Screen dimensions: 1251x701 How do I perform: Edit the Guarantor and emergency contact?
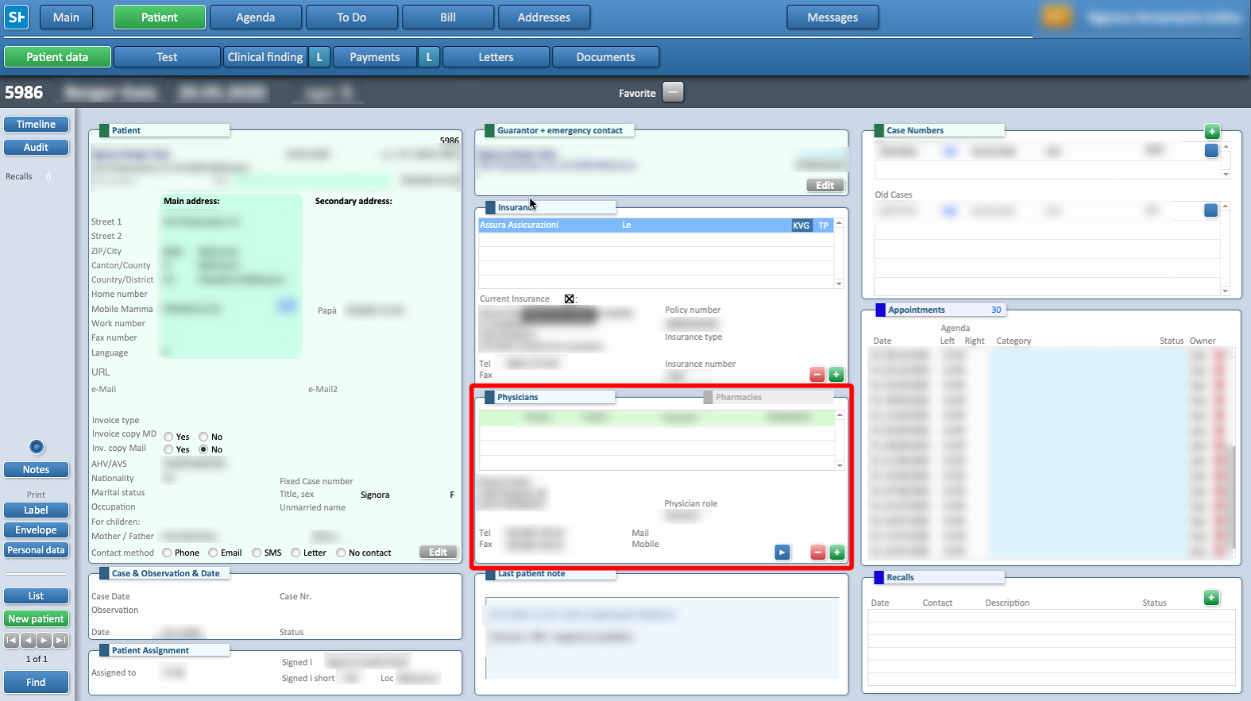click(825, 185)
